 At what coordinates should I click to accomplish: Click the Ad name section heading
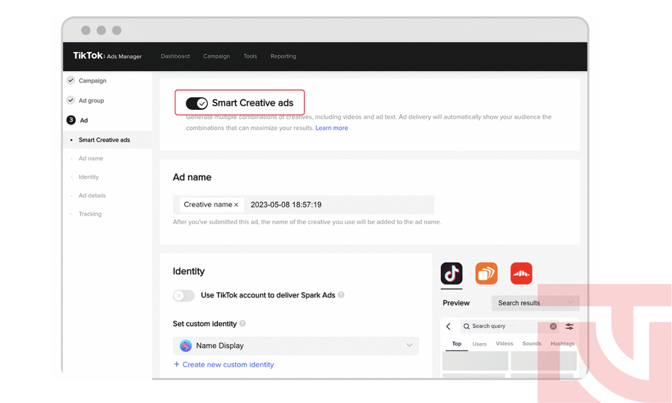pyautogui.click(x=192, y=177)
